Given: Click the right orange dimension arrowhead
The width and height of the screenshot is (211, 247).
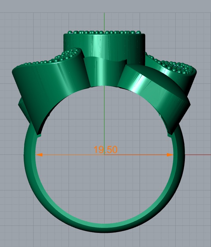Looking at the screenshot, I should (x=170, y=155).
